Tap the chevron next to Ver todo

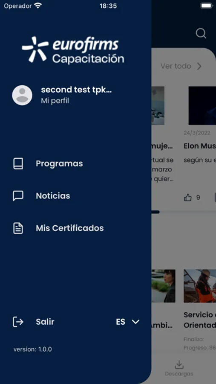[199, 66]
